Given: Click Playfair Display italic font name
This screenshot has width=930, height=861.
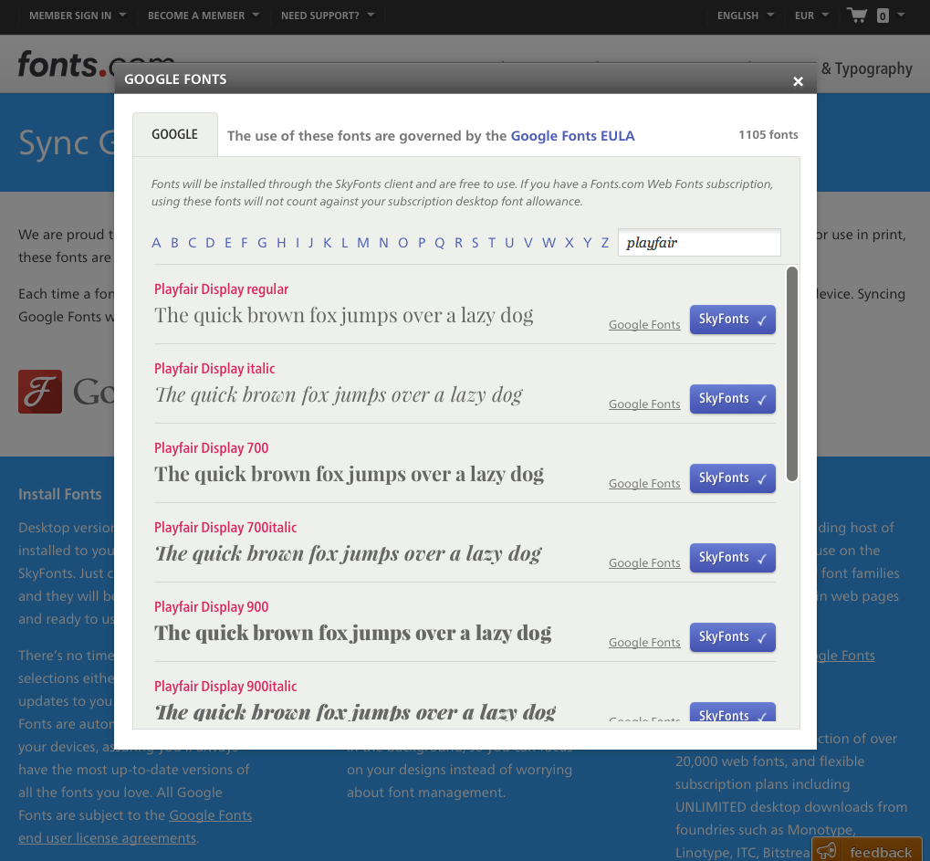Looking at the screenshot, I should pos(214,369).
